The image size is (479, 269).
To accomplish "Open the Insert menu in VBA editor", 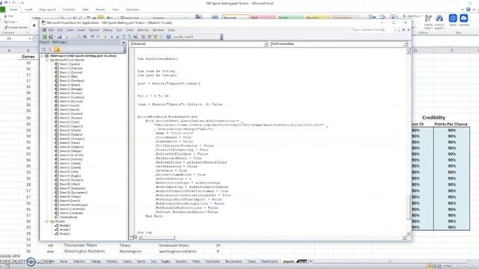I will (82, 30).
